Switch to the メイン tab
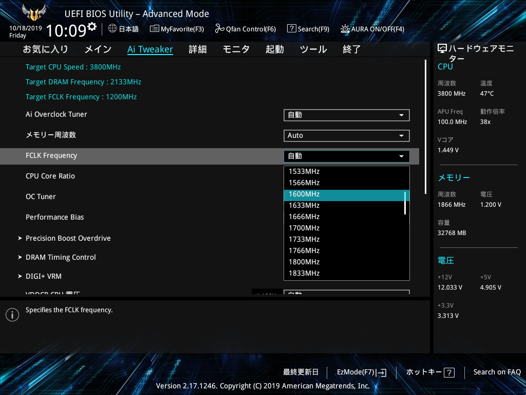 98,49
